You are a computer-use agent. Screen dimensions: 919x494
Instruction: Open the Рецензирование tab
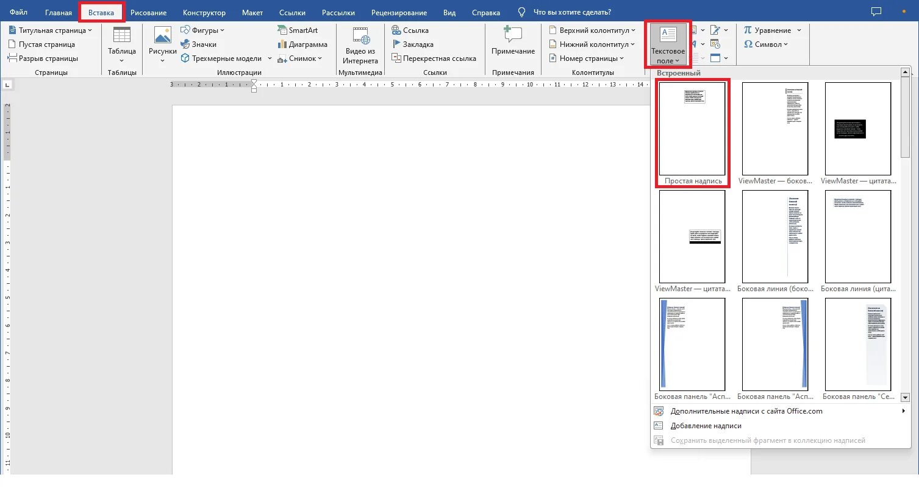(399, 12)
